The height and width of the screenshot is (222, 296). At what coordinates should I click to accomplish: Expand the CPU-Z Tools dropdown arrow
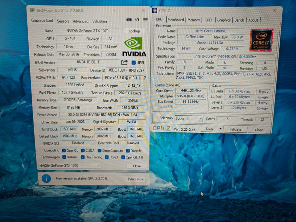[x=220, y=129]
